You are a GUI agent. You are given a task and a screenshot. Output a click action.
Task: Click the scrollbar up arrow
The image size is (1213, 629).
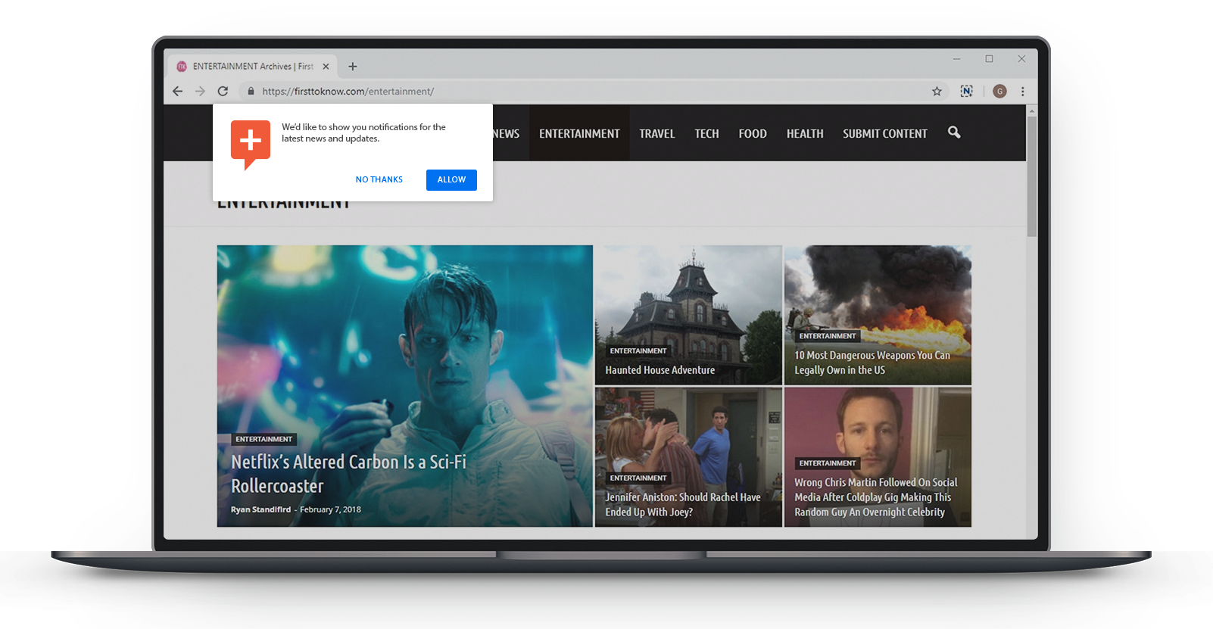pyautogui.click(x=1031, y=111)
